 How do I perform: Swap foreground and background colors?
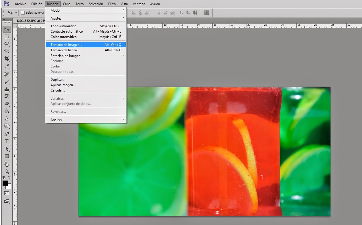click(x=9, y=178)
